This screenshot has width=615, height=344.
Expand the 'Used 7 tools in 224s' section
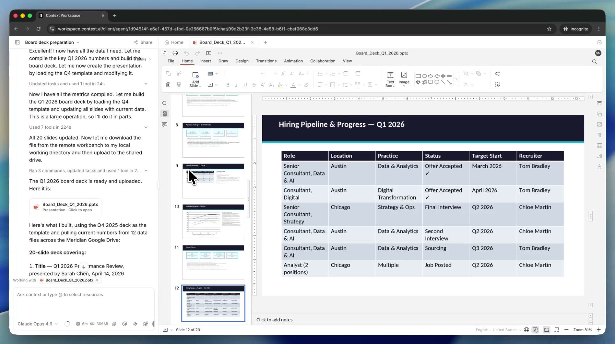(x=146, y=127)
